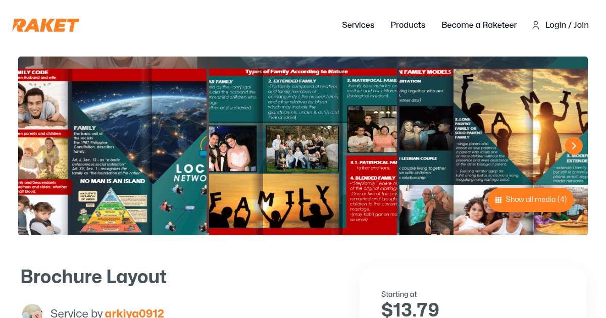The width and height of the screenshot is (606, 318).
Task: Click the user profile icon beside Login
Action: pyautogui.click(x=536, y=25)
